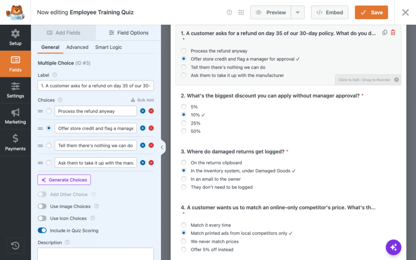Add choice after Ask them to take it up
This screenshot has height=260, width=416.
click(x=143, y=162)
